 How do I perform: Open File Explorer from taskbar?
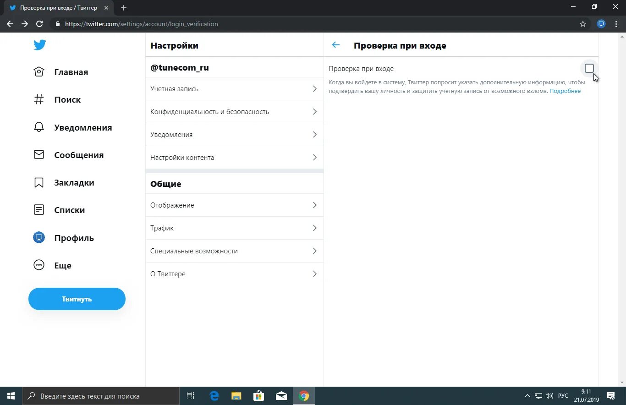236,396
